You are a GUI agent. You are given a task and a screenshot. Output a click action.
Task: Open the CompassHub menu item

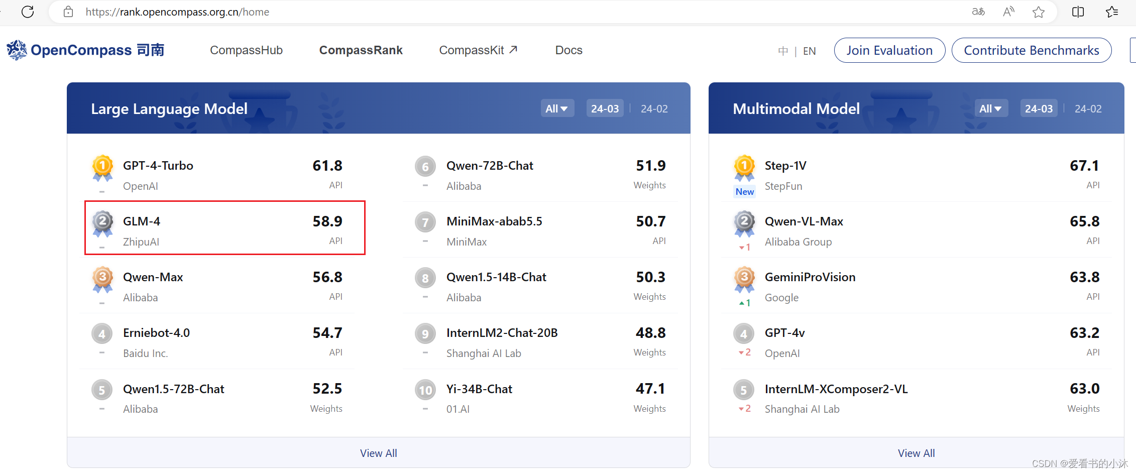[x=246, y=50]
